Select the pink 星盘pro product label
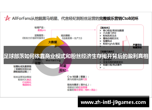The height and width of the screenshot is (110, 152). 42,30
